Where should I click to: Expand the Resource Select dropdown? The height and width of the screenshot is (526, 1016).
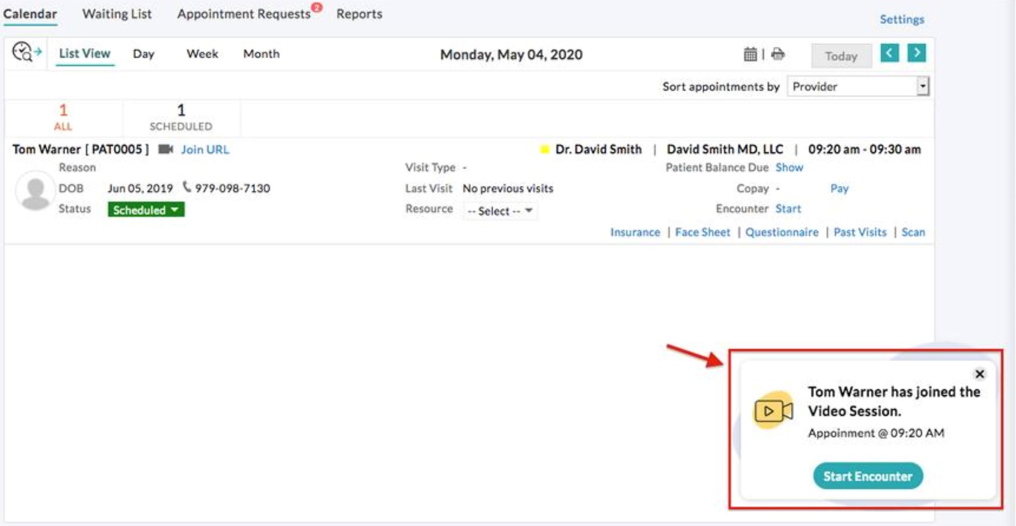click(x=500, y=211)
